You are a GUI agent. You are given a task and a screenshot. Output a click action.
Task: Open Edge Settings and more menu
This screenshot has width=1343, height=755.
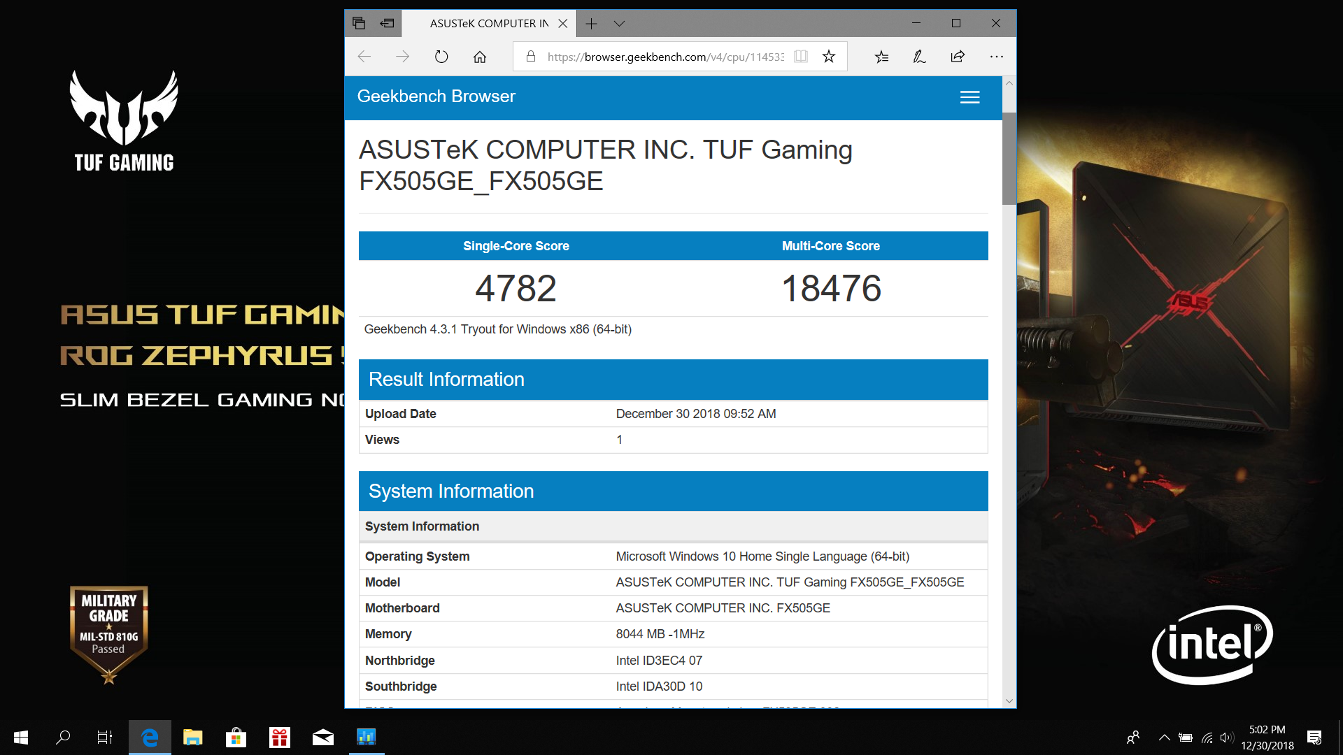click(x=997, y=57)
